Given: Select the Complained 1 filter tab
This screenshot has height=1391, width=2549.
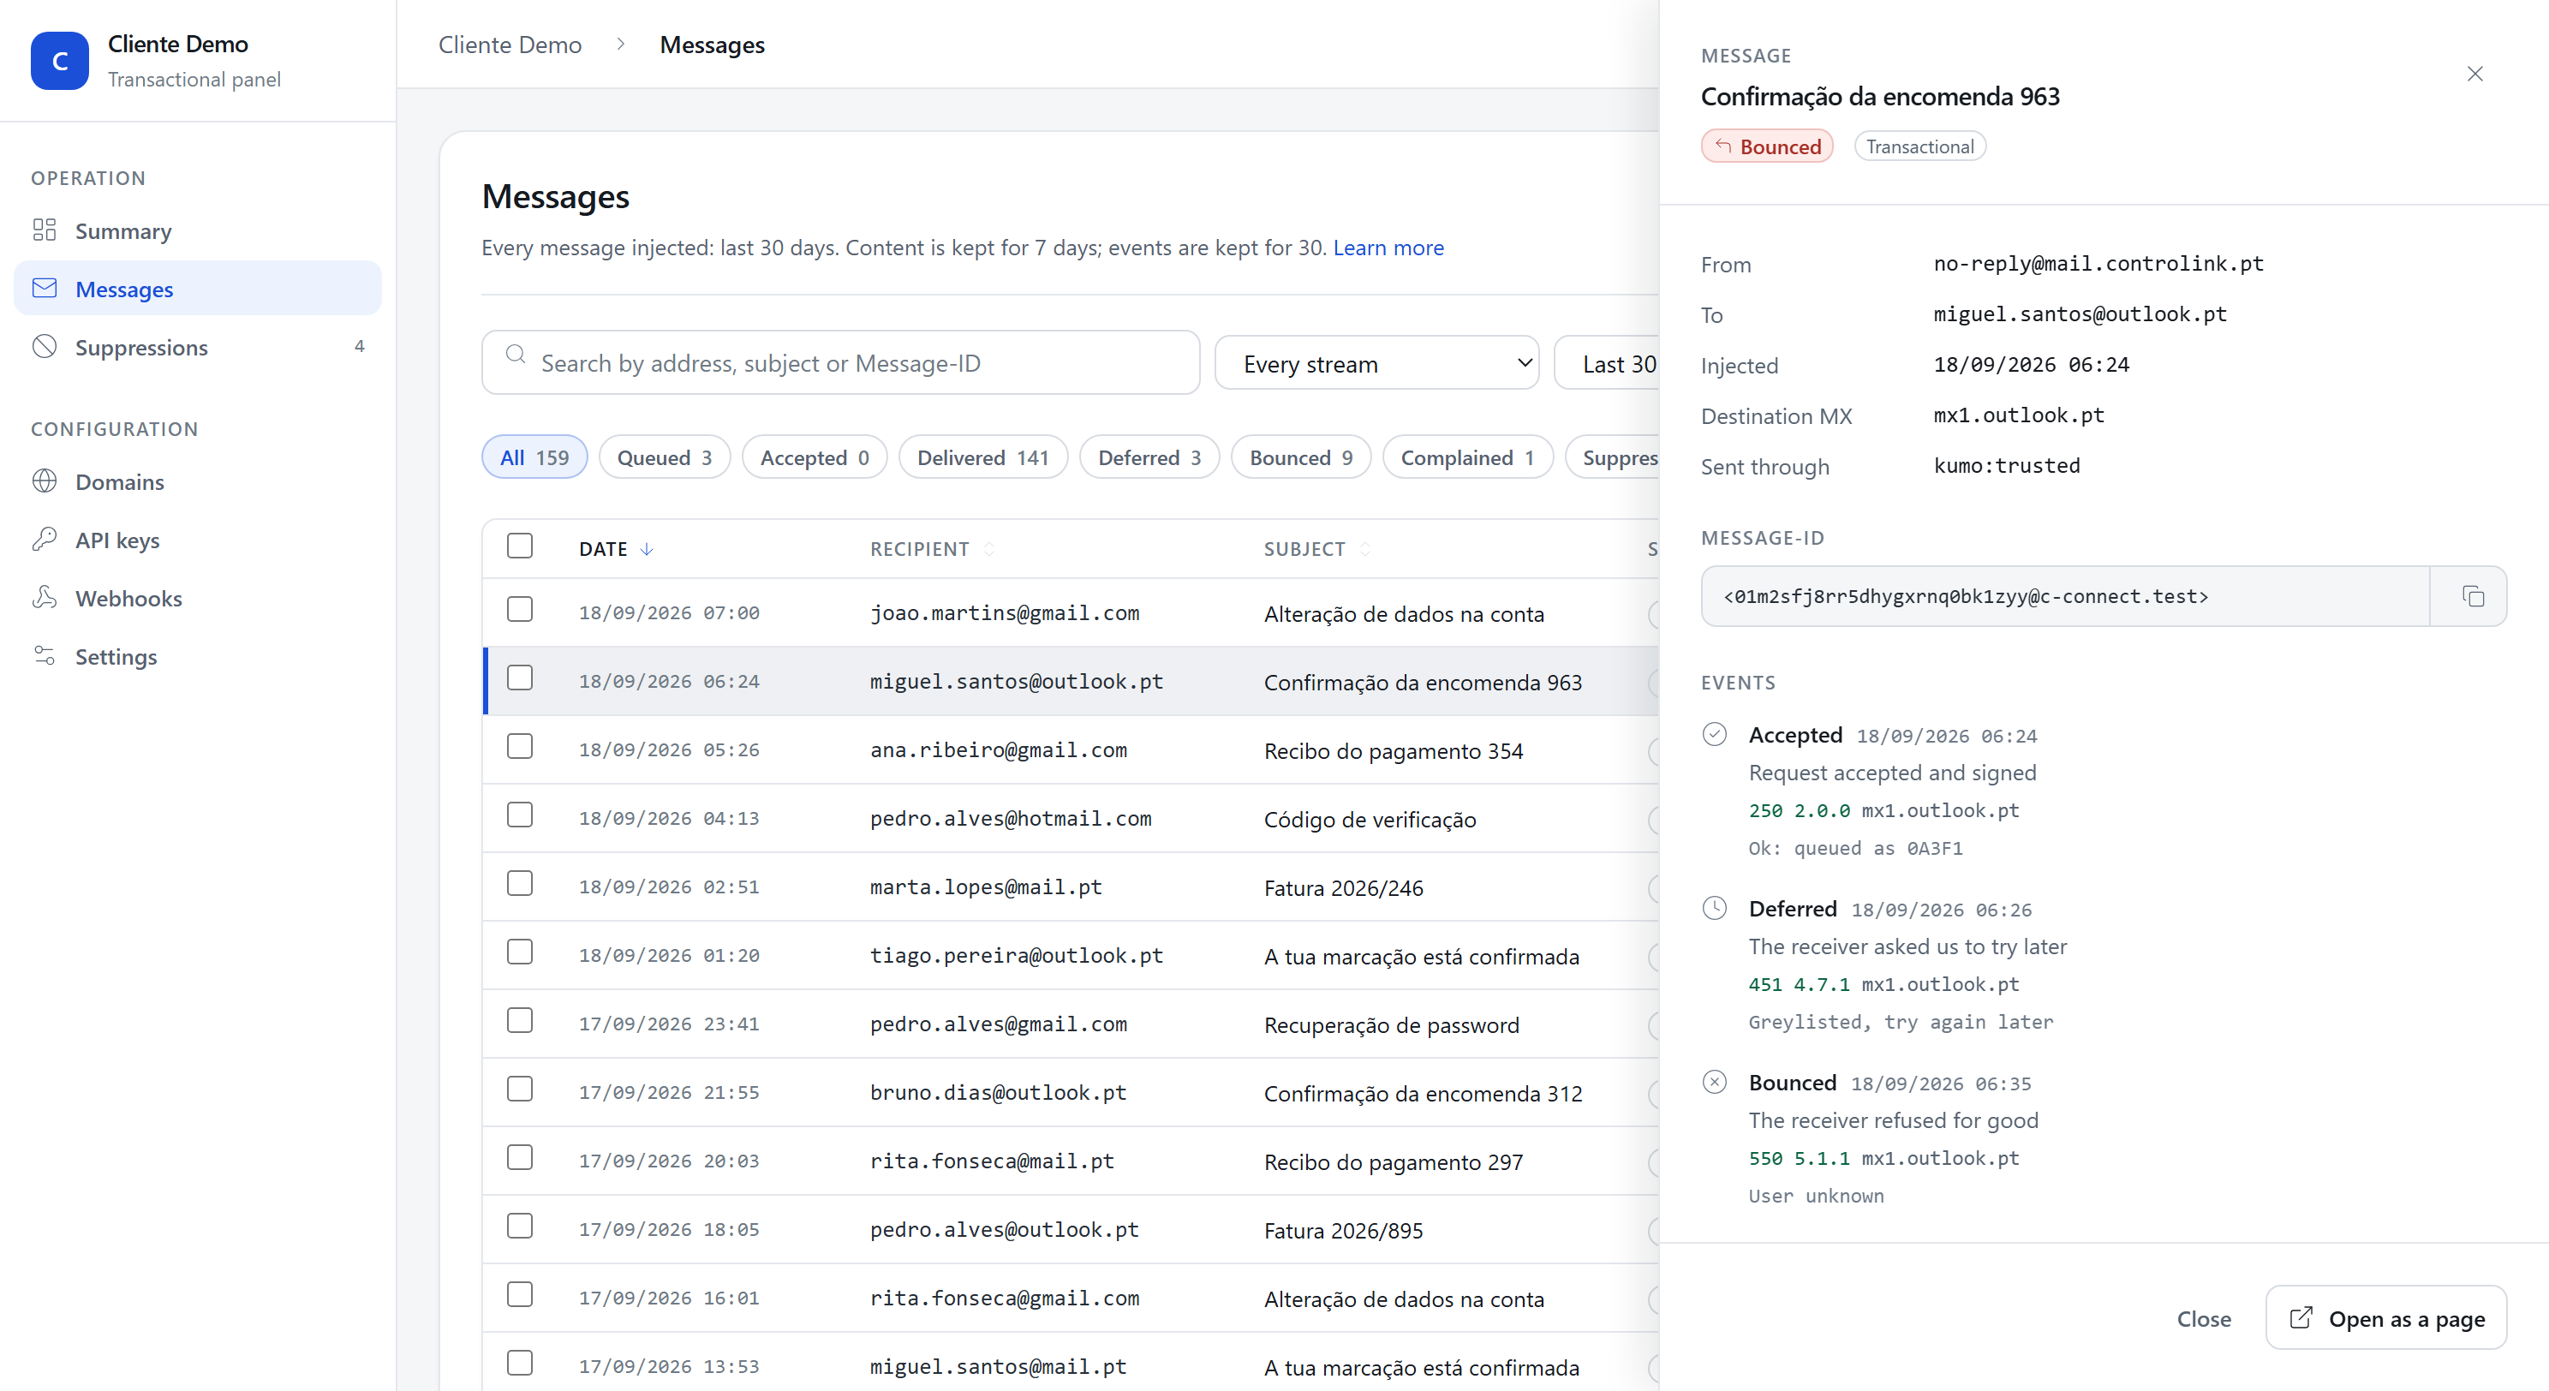Looking at the screenshot, I should pos(1467,457).
